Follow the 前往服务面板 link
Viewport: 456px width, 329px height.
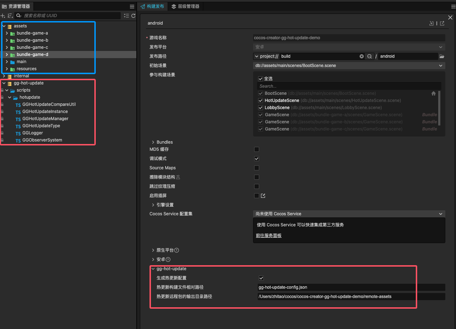(x=269, y=236)
